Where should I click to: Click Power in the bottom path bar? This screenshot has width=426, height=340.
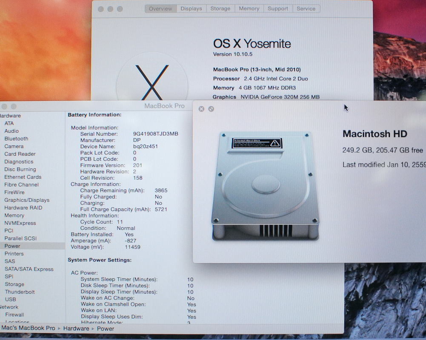point(106,329)
